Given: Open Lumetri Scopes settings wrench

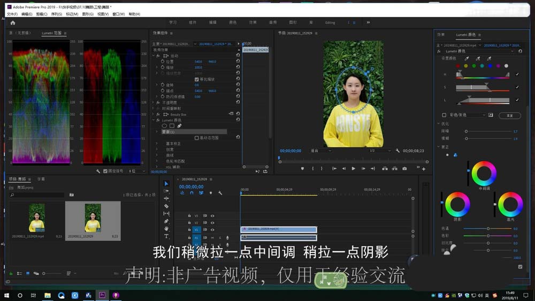Looking at the screenshot, I should pos(98,171).
